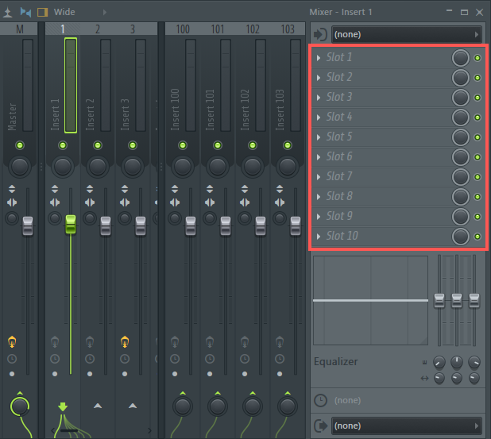The width and height of the screenshot is (491, 439).
Task: Select mixer track 103 header
Action: point(288,29)
